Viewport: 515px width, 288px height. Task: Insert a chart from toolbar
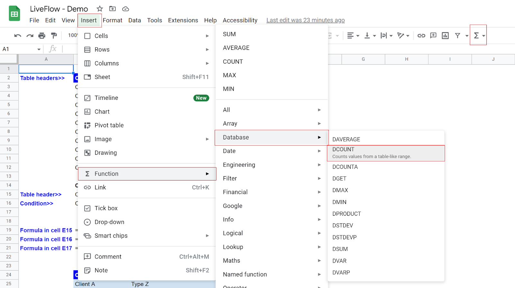click(x=445, y=36)
